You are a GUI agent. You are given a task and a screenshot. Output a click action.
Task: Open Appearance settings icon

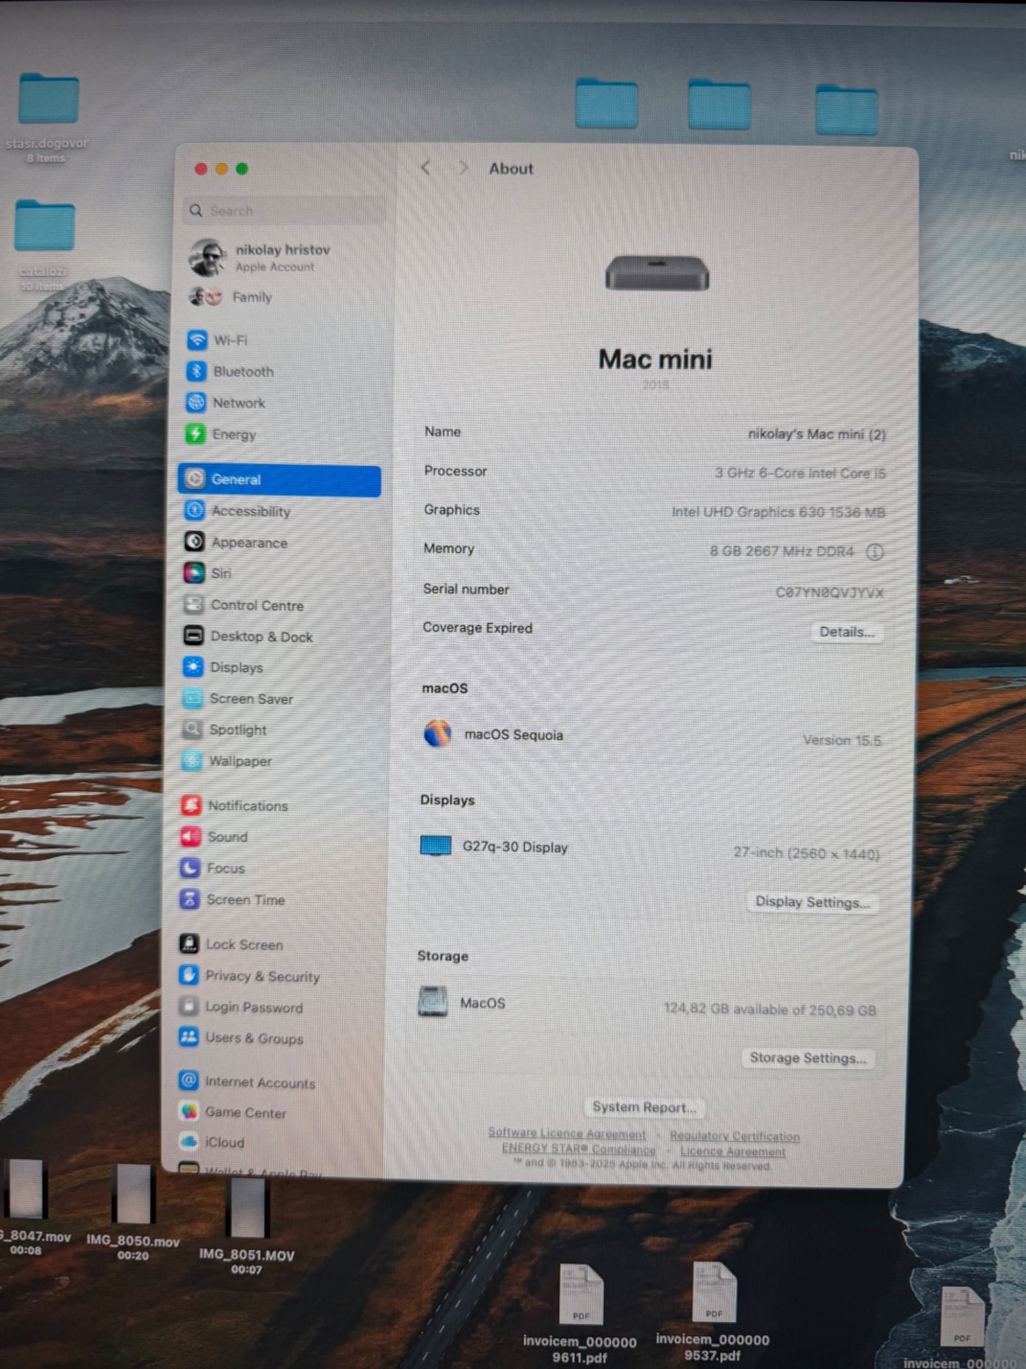coord(194,542)
